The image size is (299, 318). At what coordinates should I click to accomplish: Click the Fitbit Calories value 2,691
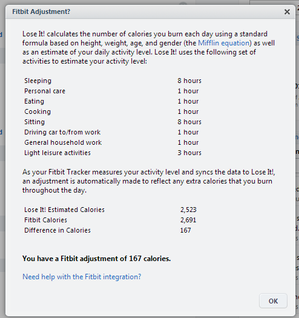[x=188, y=220]
